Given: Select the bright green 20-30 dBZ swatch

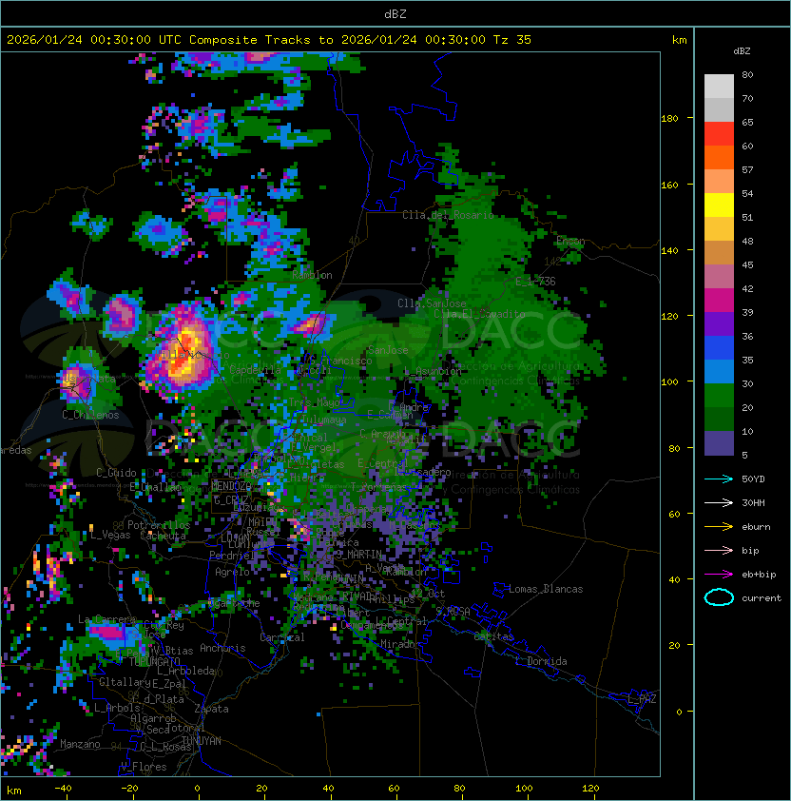Looking at the screenshot, I should tap(719, 395).
